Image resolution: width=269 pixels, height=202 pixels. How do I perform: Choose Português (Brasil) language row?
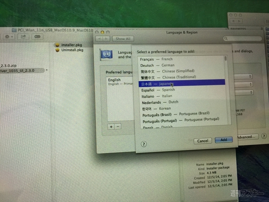(183, 114)
